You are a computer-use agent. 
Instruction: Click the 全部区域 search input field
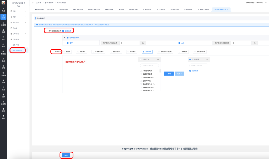click(149, 65)
